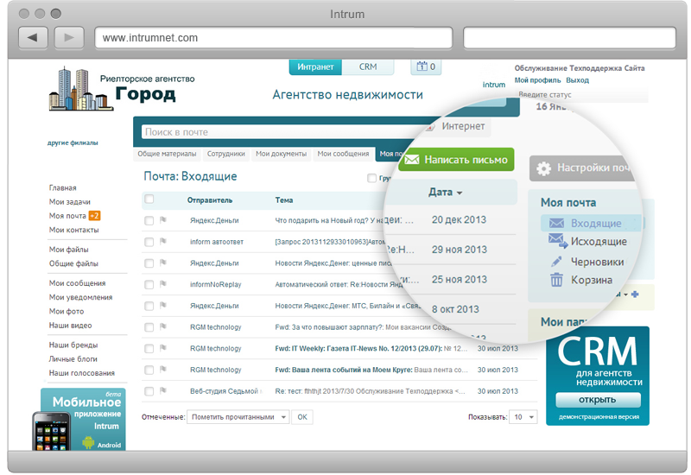The width and height of the screenshot is (691, 475).
Task: Click the browser address bar www.intrumnet.com
Action: click(x=274, y=38)
